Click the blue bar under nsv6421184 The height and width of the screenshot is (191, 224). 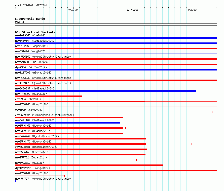pos(67,123)
